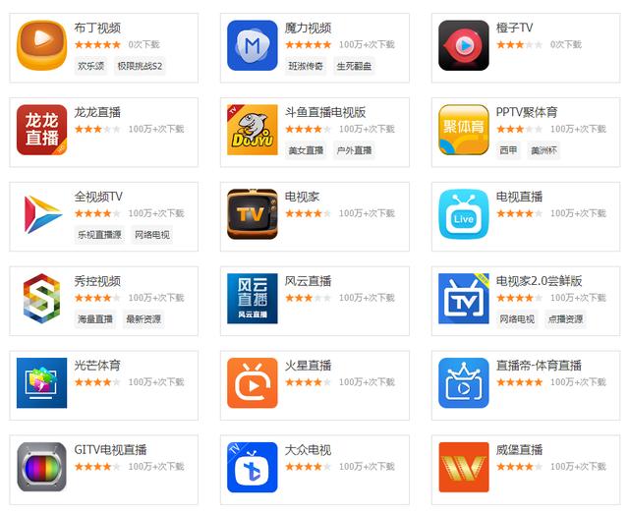Open the 全视频TV title link
The image size is (629, 515).
[x=98, y=197]
